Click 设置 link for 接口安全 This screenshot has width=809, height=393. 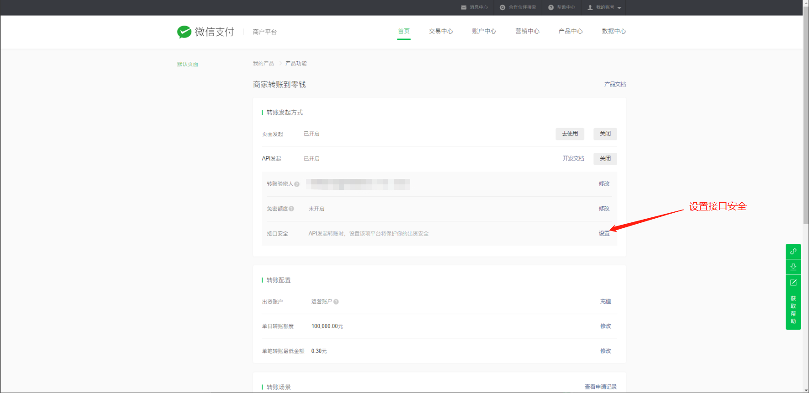604,233
